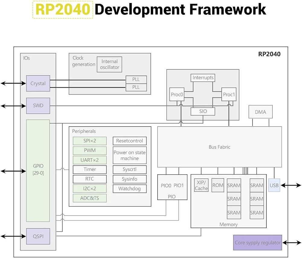The image size is (302, 258).
Task: Click the PIO0 label
Action: coord(166,185)
